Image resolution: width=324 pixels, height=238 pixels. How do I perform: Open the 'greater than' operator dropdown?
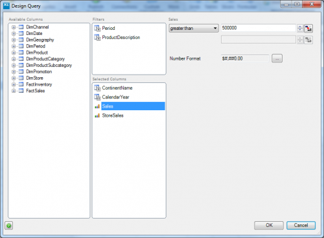coord(194,29)
